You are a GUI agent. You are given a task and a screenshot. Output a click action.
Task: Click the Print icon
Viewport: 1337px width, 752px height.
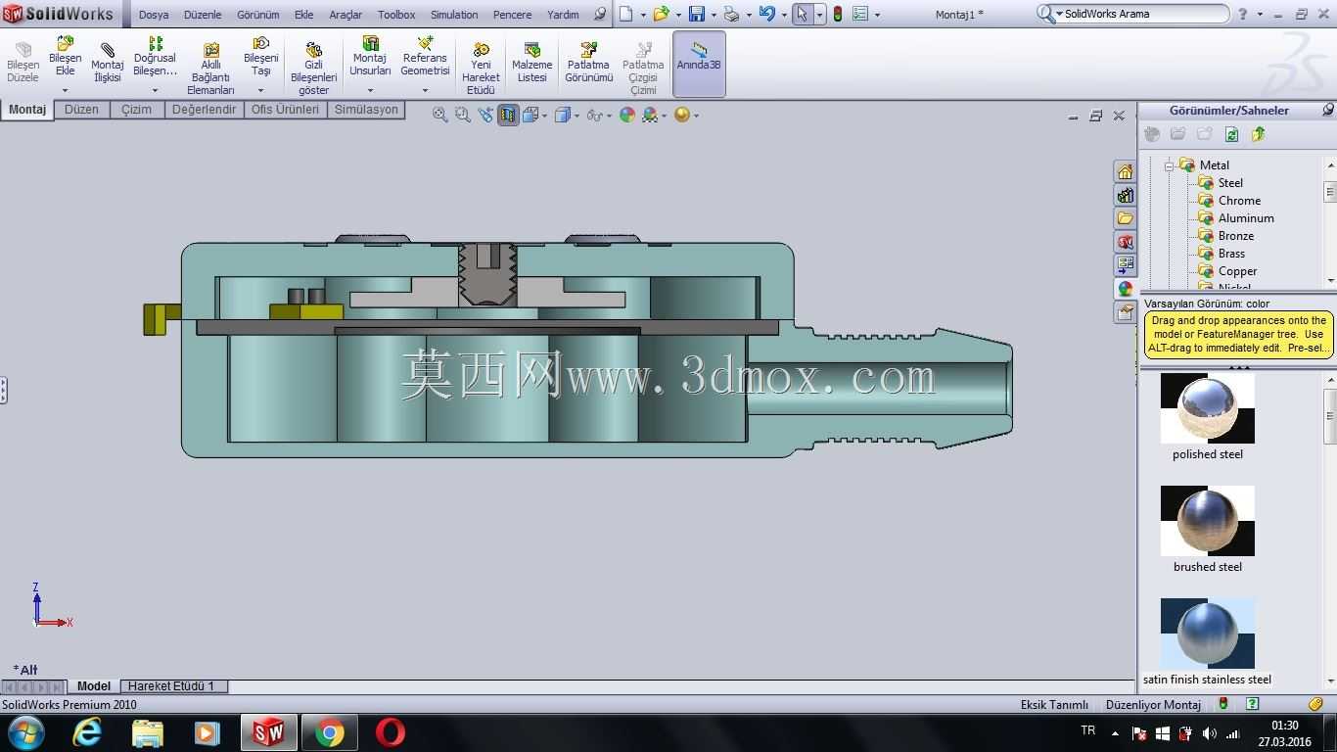(731, 14)
